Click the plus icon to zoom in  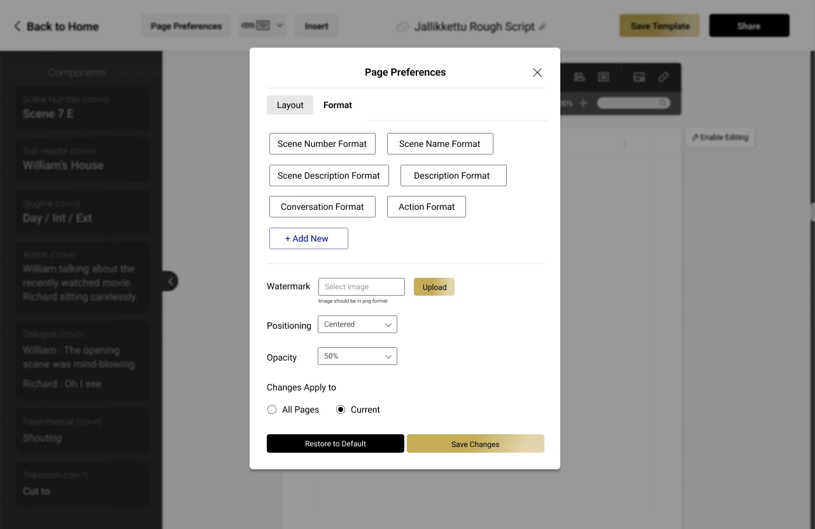pos(583,102)
